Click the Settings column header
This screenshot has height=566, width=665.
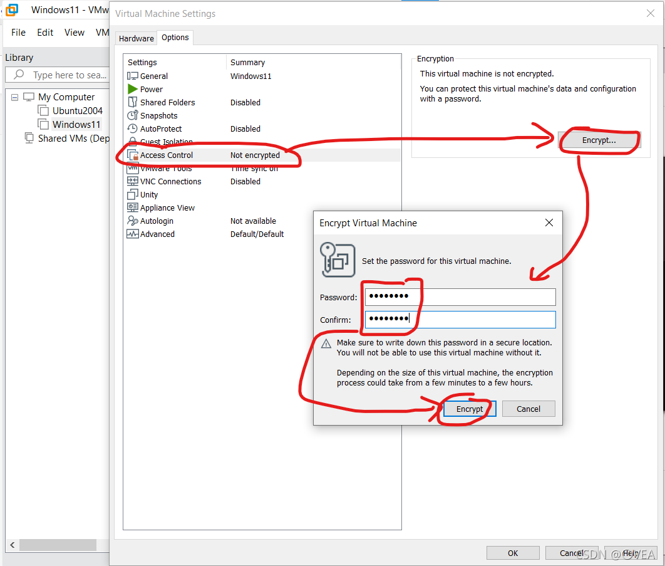[175, 63]
